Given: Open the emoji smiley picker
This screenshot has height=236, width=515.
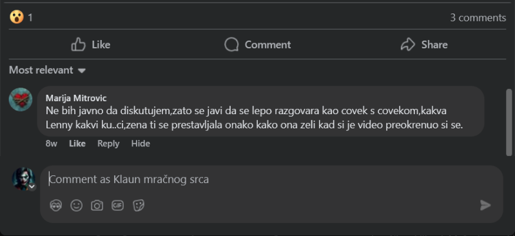Looking at the screenshot, I should pyautogui.click(x=77, y=206).
